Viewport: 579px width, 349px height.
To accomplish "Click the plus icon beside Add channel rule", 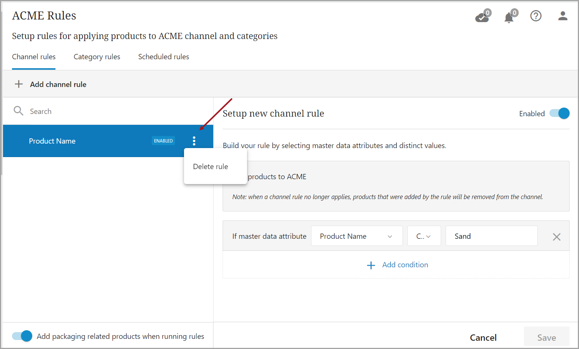I will point(19,84).
